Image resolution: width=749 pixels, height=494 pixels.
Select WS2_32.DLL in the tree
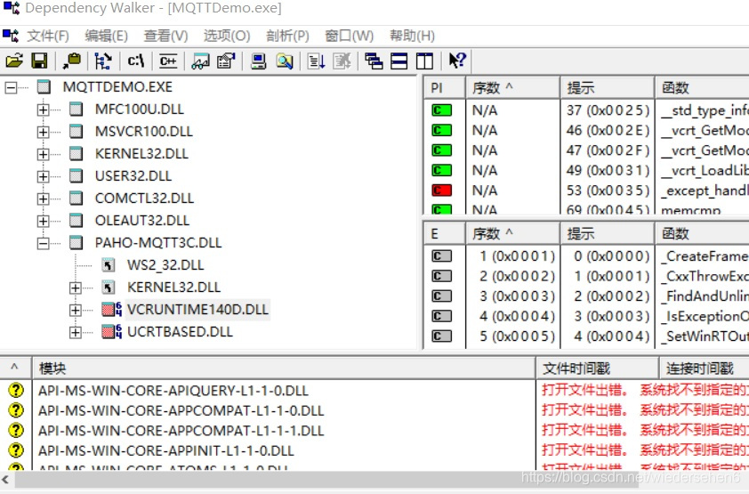165,264
